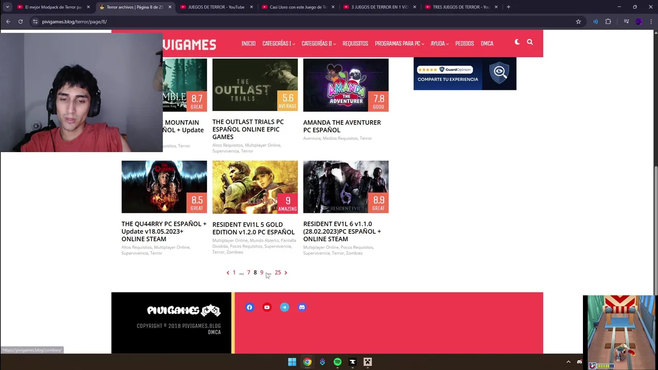Open Pivigames Facebook page icon
Viewport: 658px width, 370px height.
pos(249,307)
